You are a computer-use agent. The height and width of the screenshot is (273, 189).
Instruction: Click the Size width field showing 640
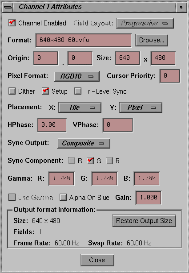click(x=128, y=58)
